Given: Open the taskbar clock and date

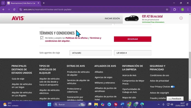Looking at the screenshot, I should click(180, 104).
